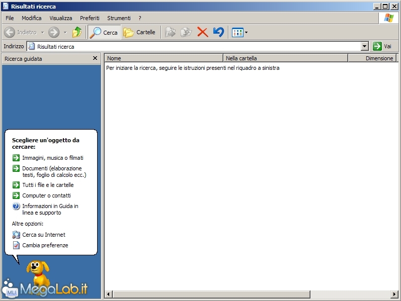This screenshot has height=301, width=401.
Task: Click Cerca su Internet option
Action: tap(43, 235)
